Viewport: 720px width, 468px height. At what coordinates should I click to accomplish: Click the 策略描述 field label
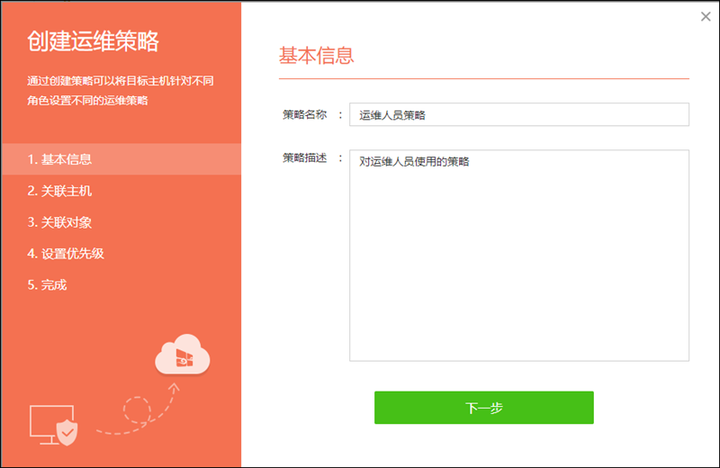(x=304, y=157)
